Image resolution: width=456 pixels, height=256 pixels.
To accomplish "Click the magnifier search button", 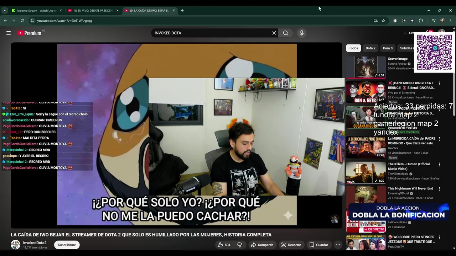I will point(286,33).
